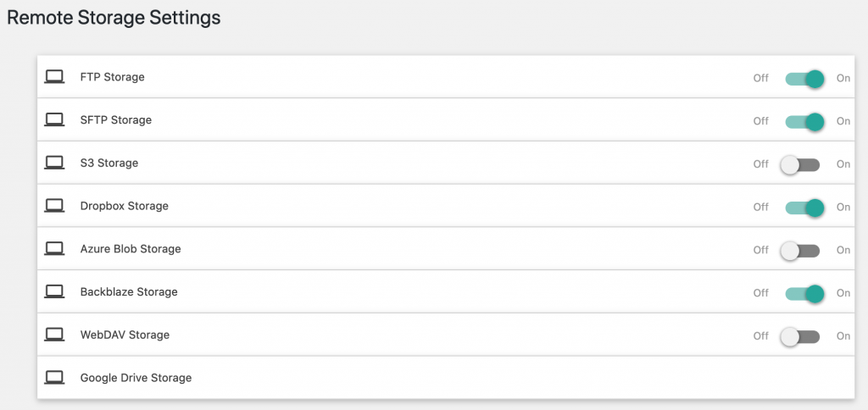Click the laptop icon beside S3 Storage

[54, 163]
